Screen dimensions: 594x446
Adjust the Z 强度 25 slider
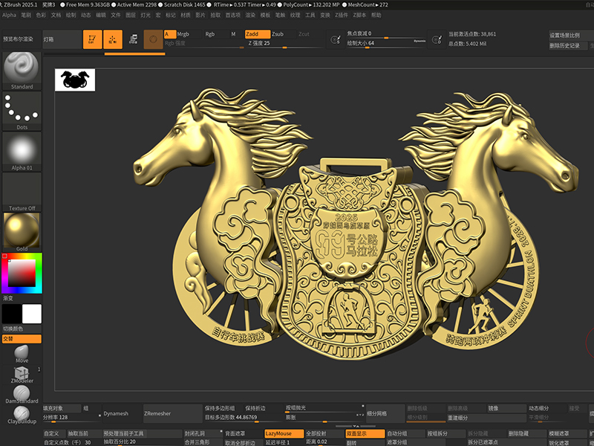tap(284, 44)
